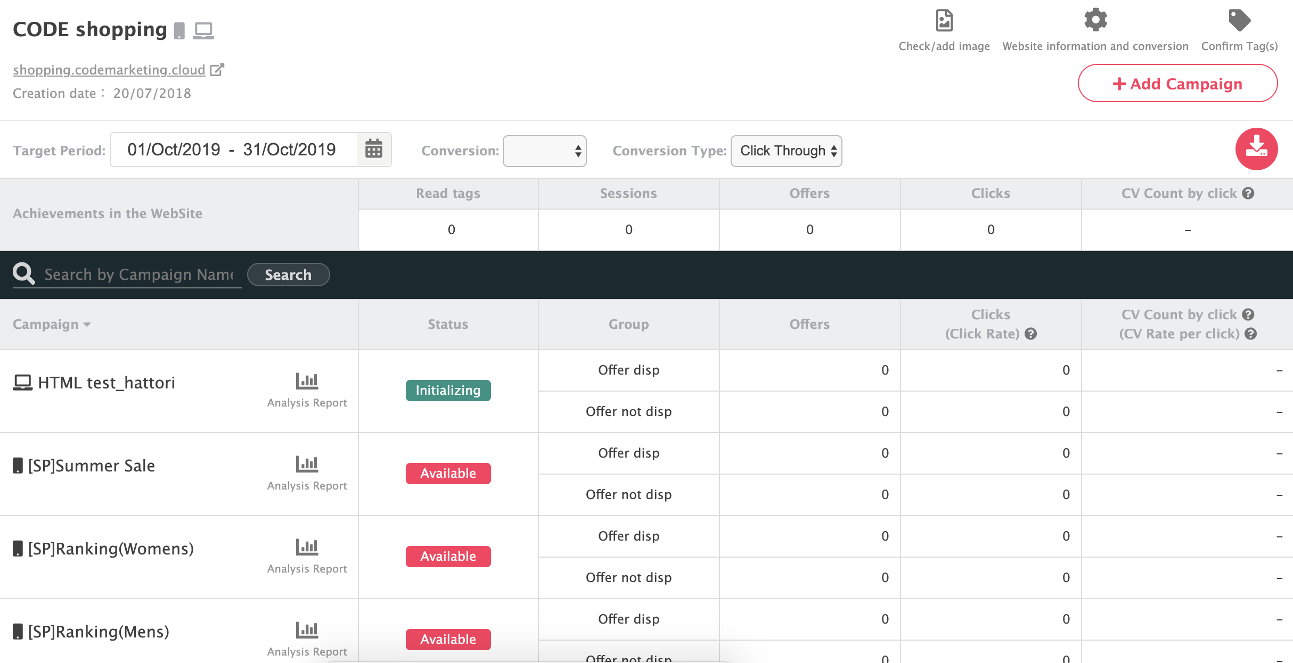1293x663 pixels.
Task: Open Website information and conversion gear
Action: (1095, 20)
